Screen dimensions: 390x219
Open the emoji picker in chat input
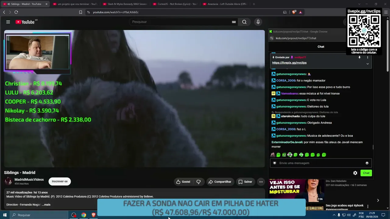click(367, 163)
